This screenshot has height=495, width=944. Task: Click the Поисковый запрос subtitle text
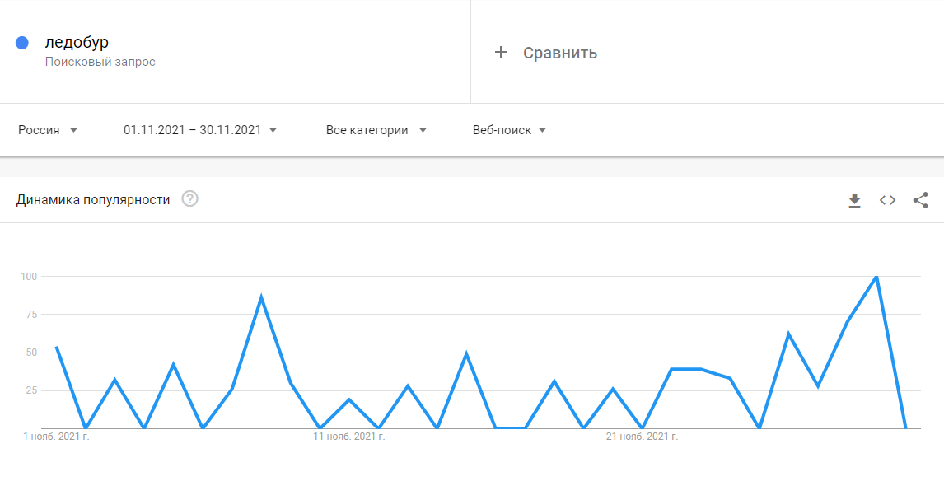click(100, 62)
